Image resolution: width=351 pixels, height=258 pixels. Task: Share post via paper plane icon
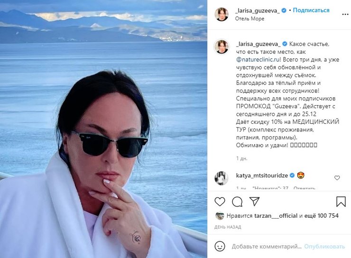tap(255, 202)
